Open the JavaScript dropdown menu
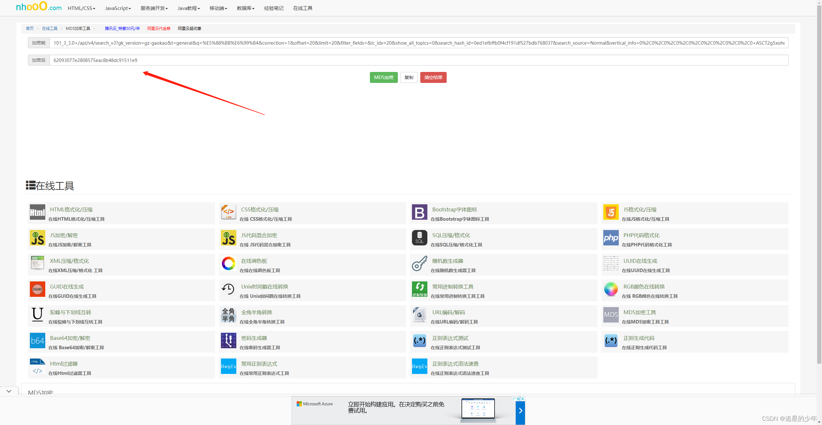822x425 pixels. 118,8
